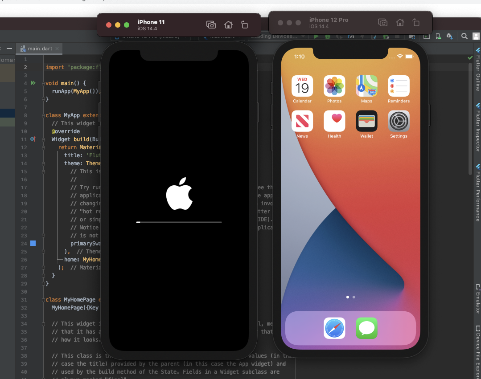Open Calendar app on iPhone 12 Pro
481x379 pixels.
tap(302, 86)
